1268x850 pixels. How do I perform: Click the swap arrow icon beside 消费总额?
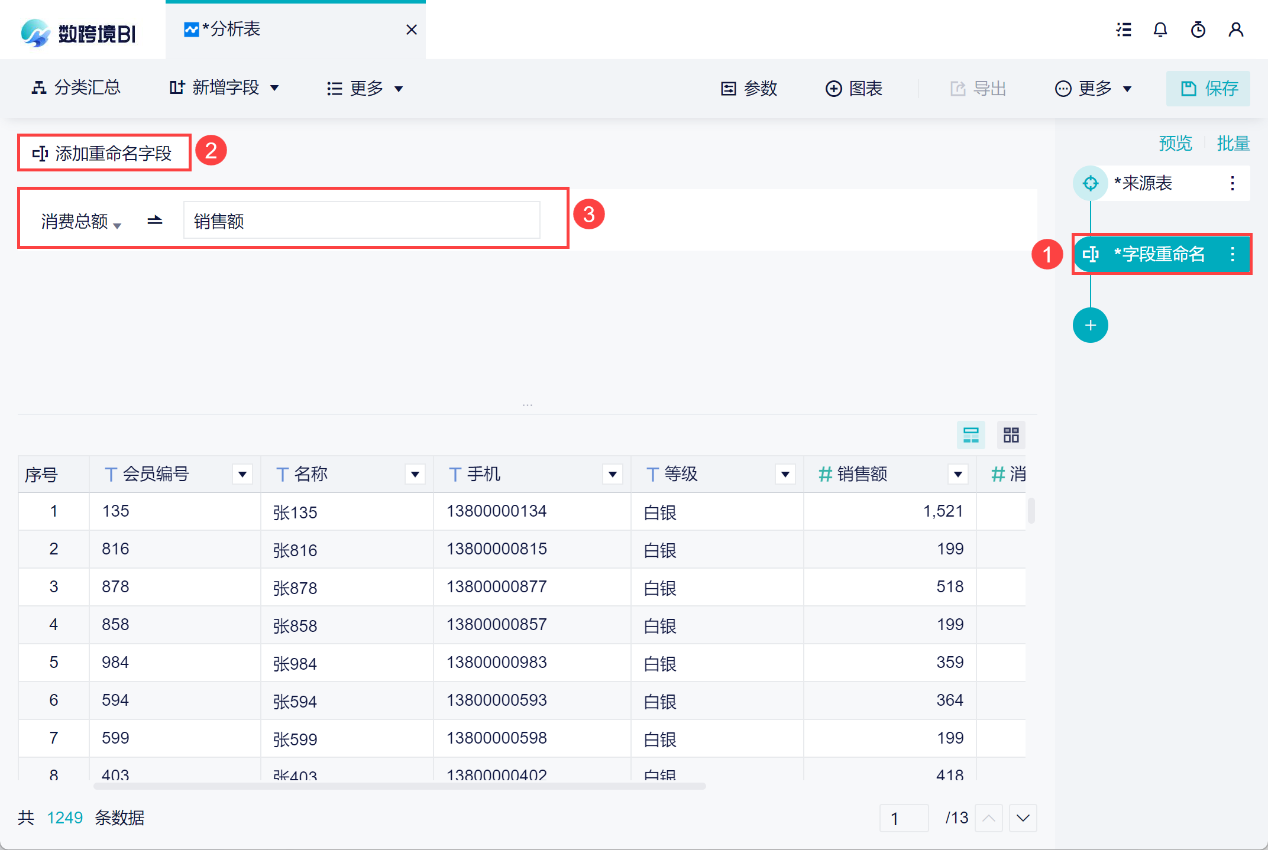click(154, 220)
